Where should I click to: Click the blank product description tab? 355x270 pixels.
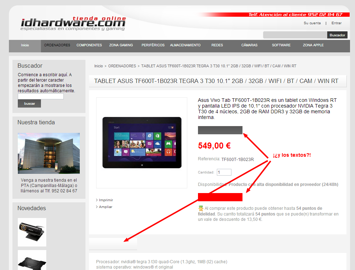(x=113, y=244)
